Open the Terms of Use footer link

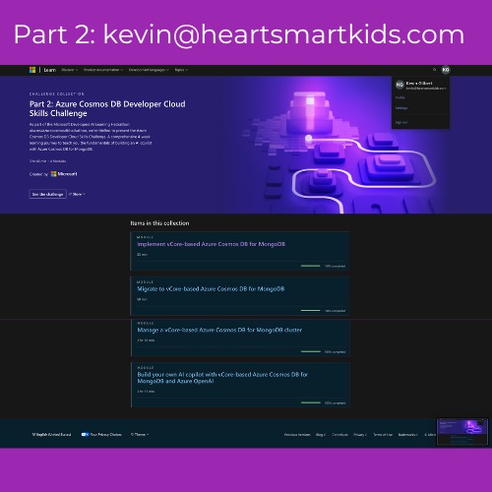383,435
